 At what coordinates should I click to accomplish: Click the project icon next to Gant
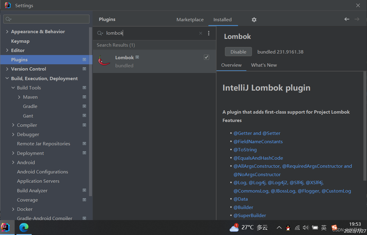(85, 116)
